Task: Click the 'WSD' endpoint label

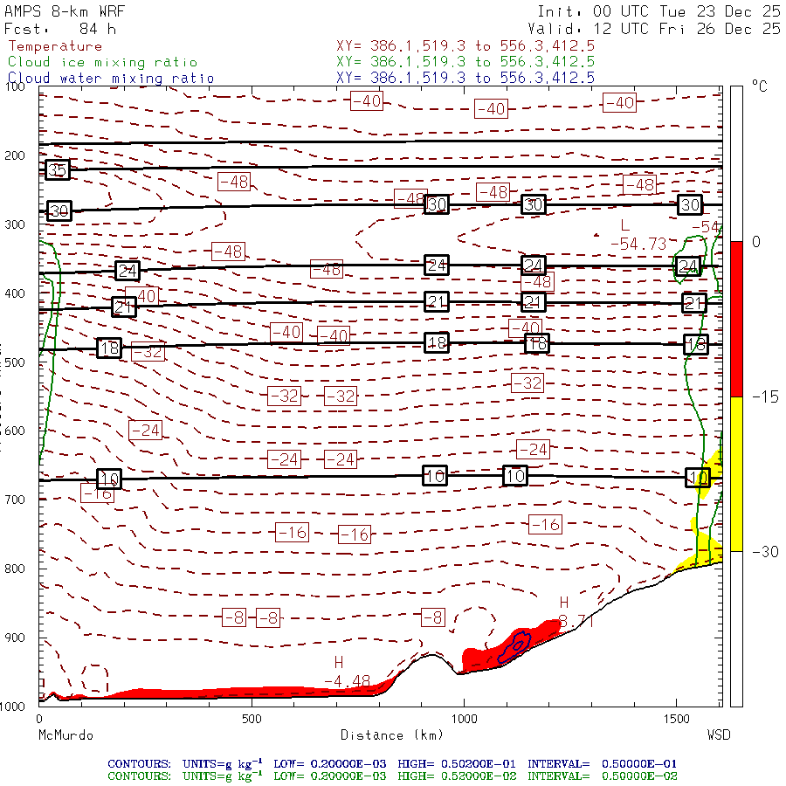Action: (719, 735)
